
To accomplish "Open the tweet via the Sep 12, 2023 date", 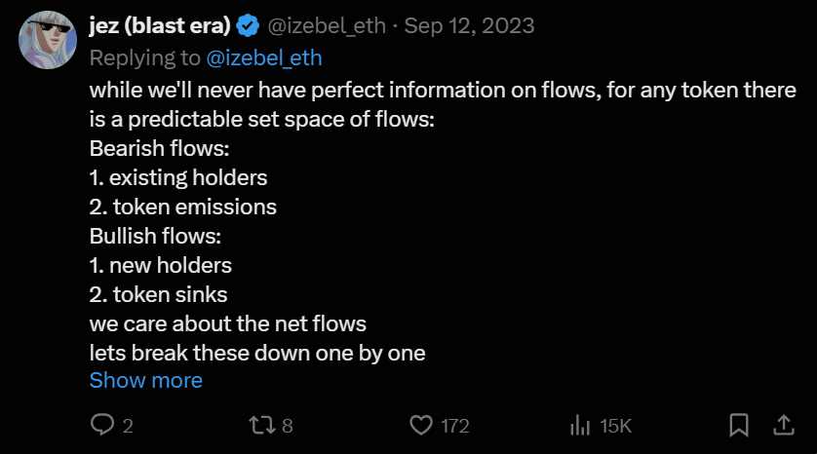I will (x=469, y=26).
